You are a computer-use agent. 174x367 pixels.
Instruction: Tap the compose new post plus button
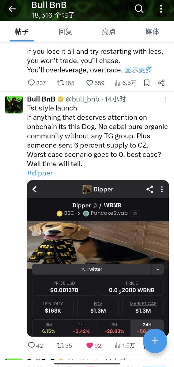pos(155,341)
